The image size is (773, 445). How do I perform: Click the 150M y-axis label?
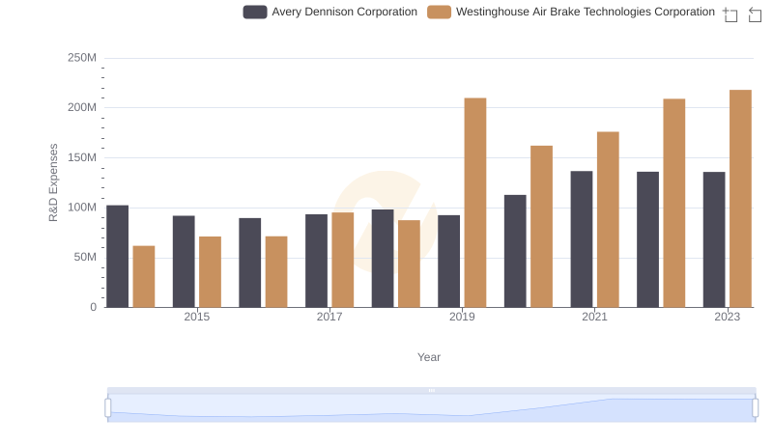coord(82,157)
